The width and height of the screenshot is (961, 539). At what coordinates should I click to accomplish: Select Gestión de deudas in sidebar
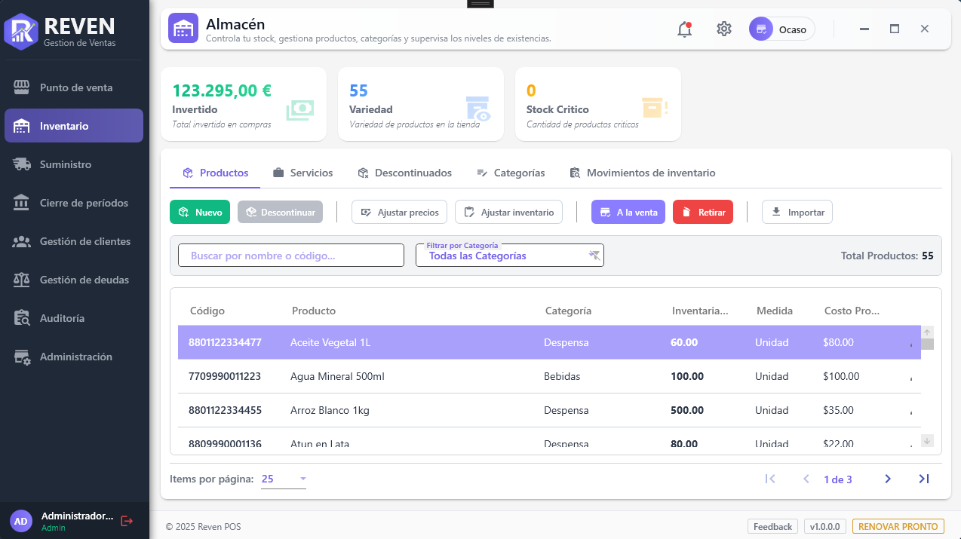pos(84,280)
